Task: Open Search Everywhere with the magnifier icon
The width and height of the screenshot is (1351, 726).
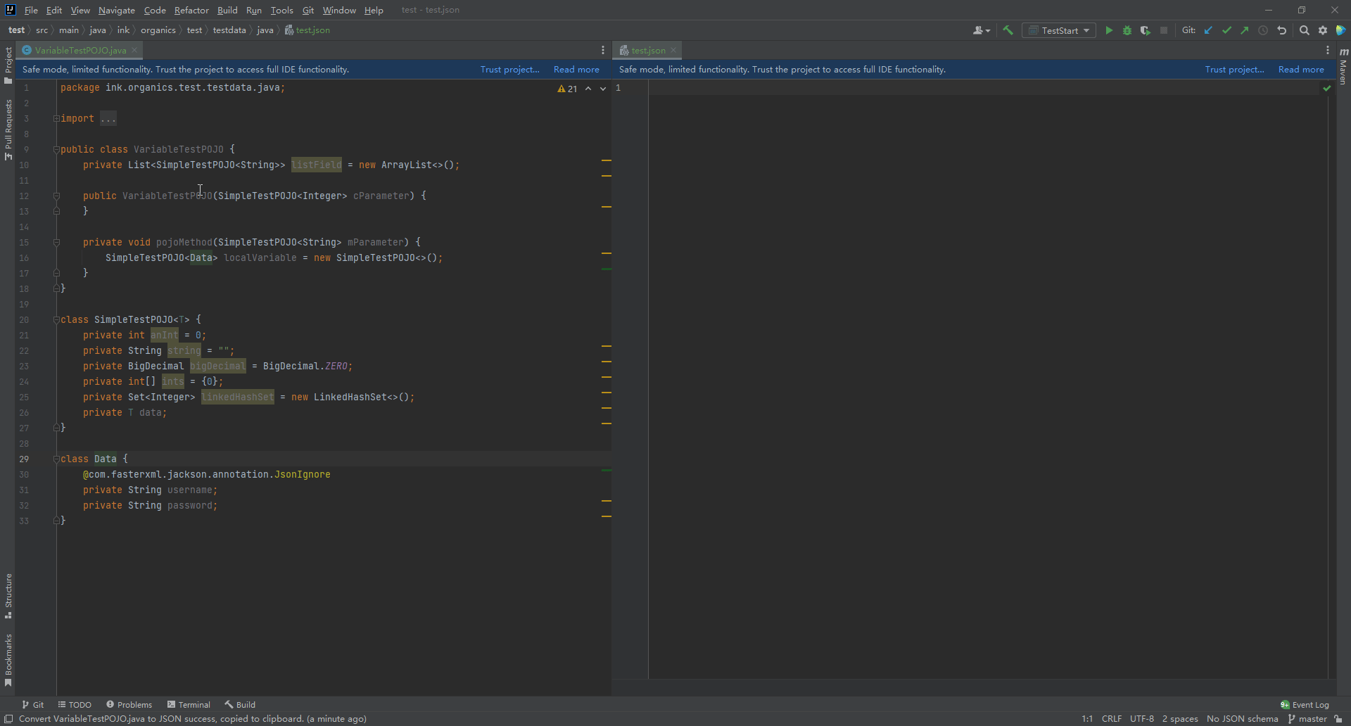Action: [x=1304, y=30]
